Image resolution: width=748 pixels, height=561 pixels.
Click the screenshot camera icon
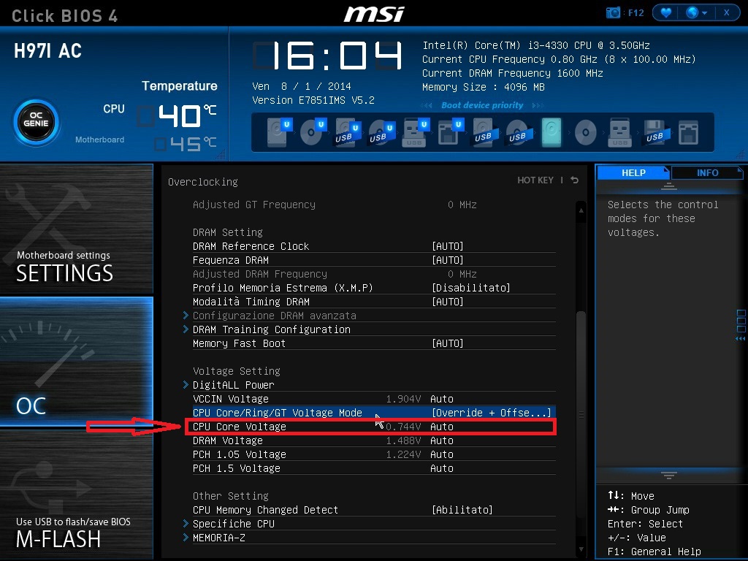pos(613,12)
